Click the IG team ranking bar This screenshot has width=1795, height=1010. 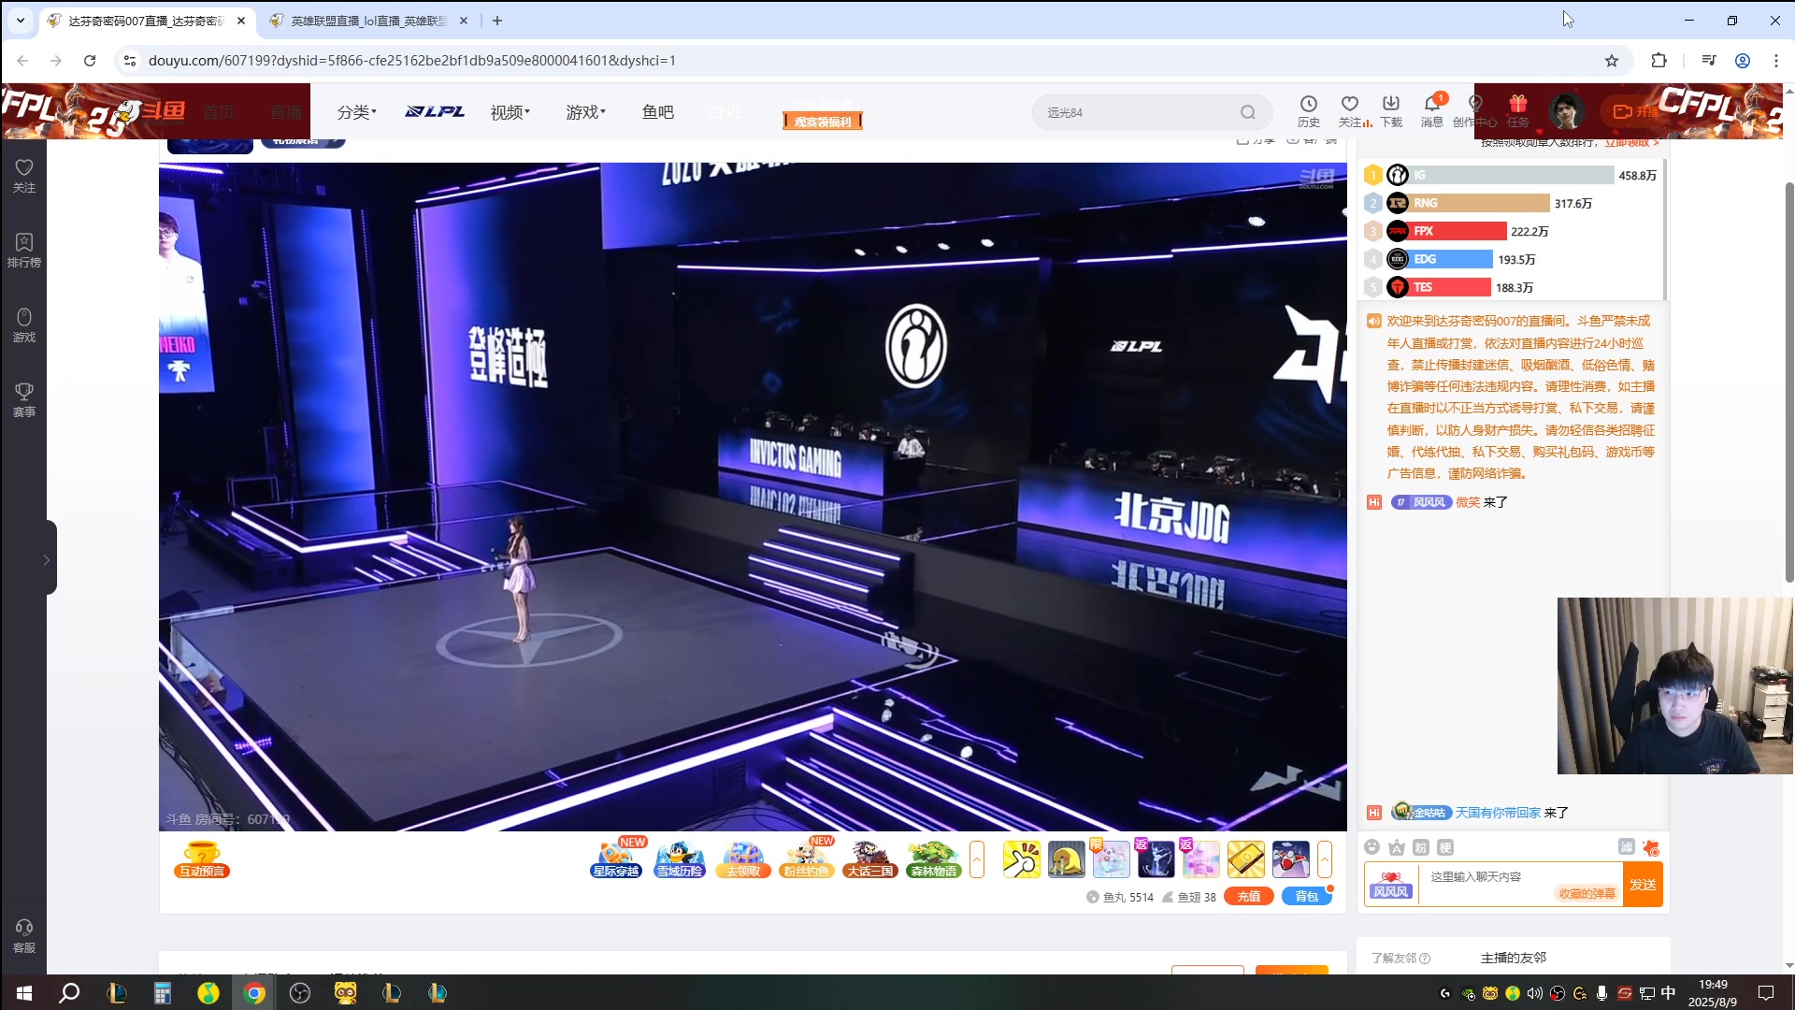1511,175
